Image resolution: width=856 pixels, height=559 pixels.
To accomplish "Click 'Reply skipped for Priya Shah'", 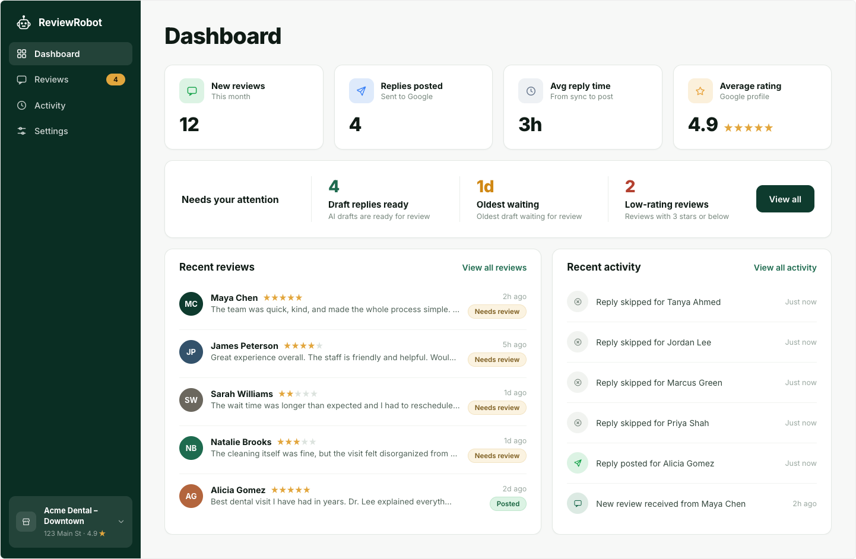I will (x=652, y=423).
